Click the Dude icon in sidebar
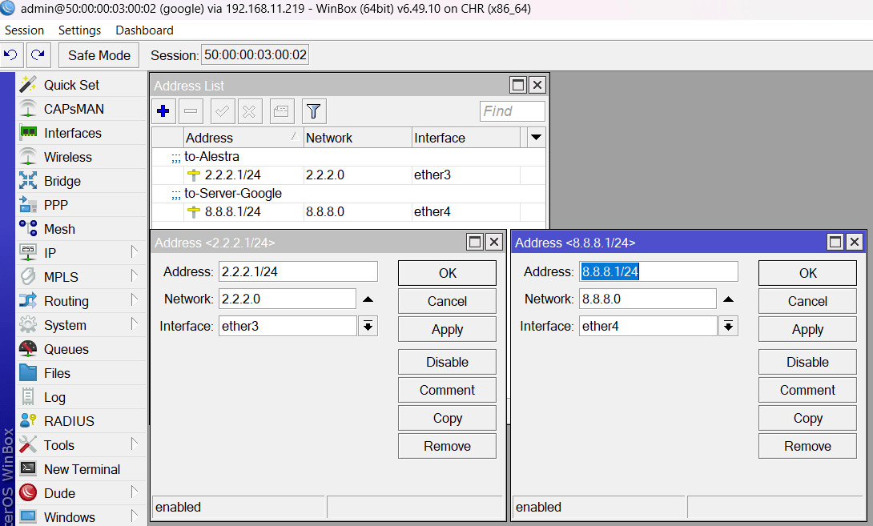This screenshot has height=526, width=873. (28, 492)
